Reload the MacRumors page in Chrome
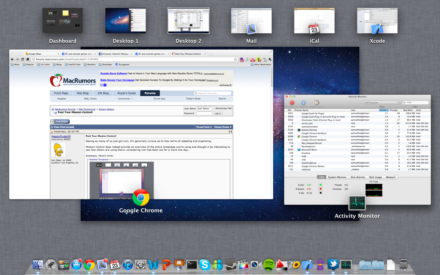 pos(23,59)
